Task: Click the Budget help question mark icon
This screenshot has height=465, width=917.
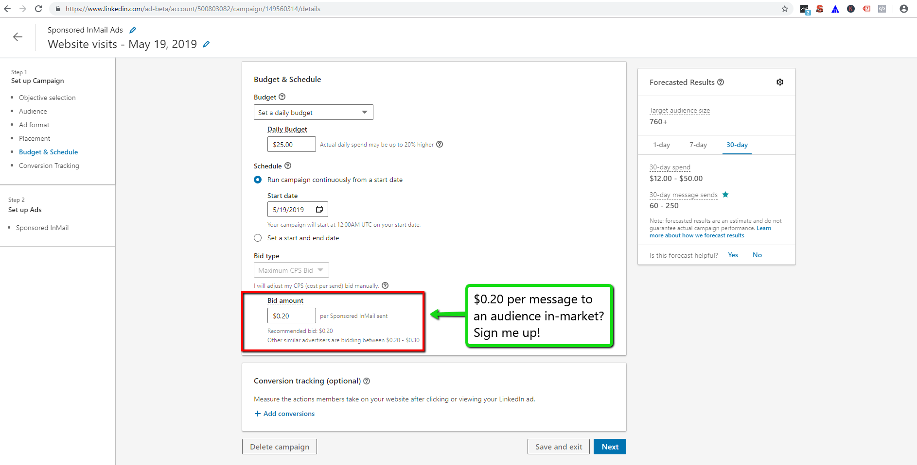Action: [x=283, y=97]
